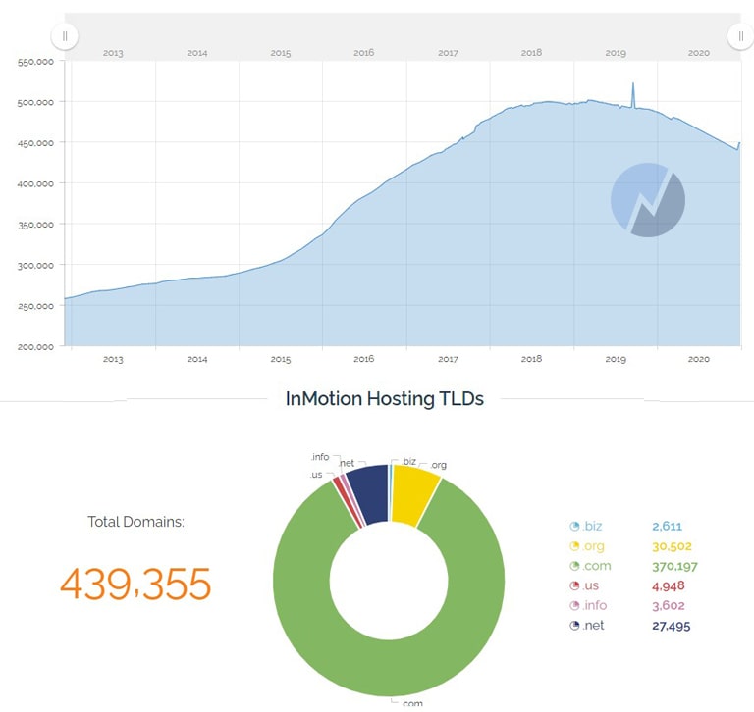
Task: Toggle the .org legend label
Action: tap(593, 546)
